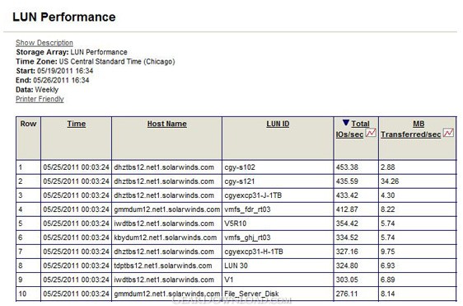Sort by MB Transferred/sec header

pyautogui.click(x=411, y=129)
